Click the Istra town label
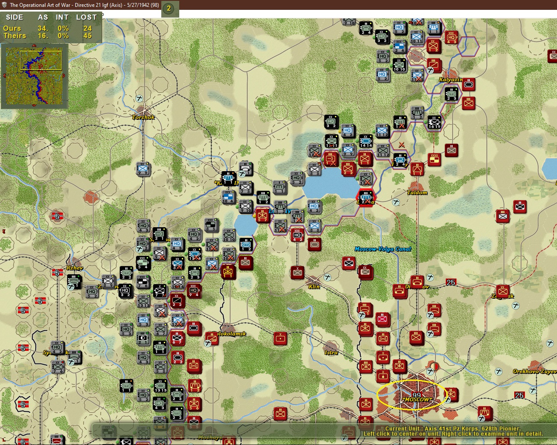 pos(332,353)
